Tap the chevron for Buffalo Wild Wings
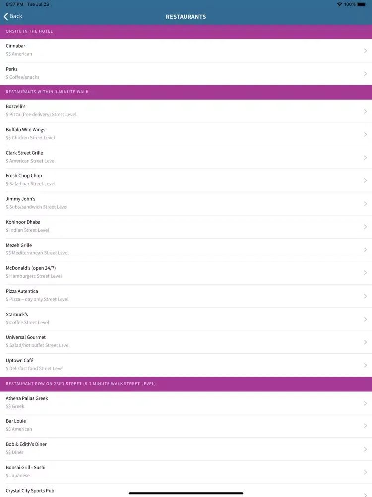372x497 pixels. (x=365, y=134)
